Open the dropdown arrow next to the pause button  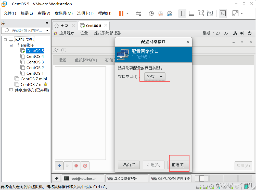pos(127,14)
